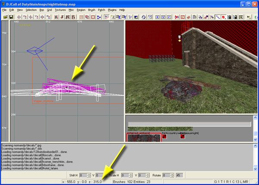Click the Select Partial Tall icon
The image size is (259, 185).
(68, 17)
